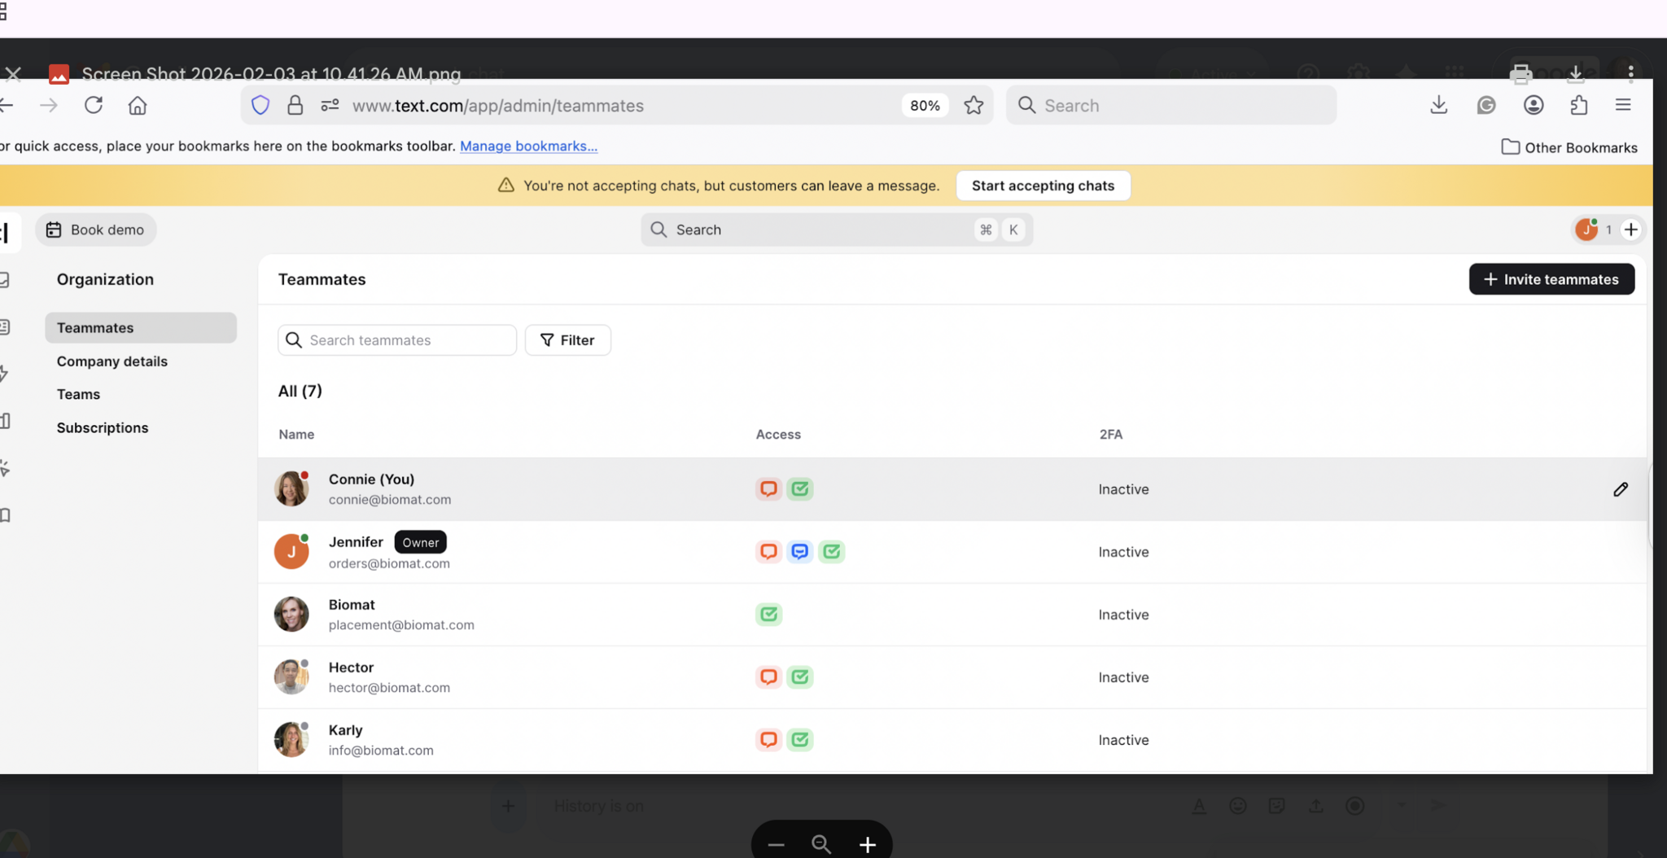Bookmark page with the star icon

click(974, 105)
